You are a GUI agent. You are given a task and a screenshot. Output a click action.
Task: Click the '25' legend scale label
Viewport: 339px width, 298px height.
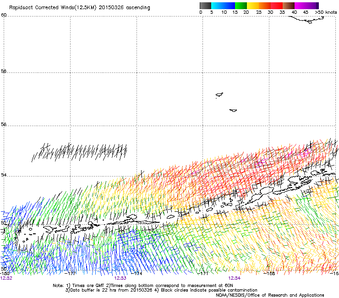[259, 12]
